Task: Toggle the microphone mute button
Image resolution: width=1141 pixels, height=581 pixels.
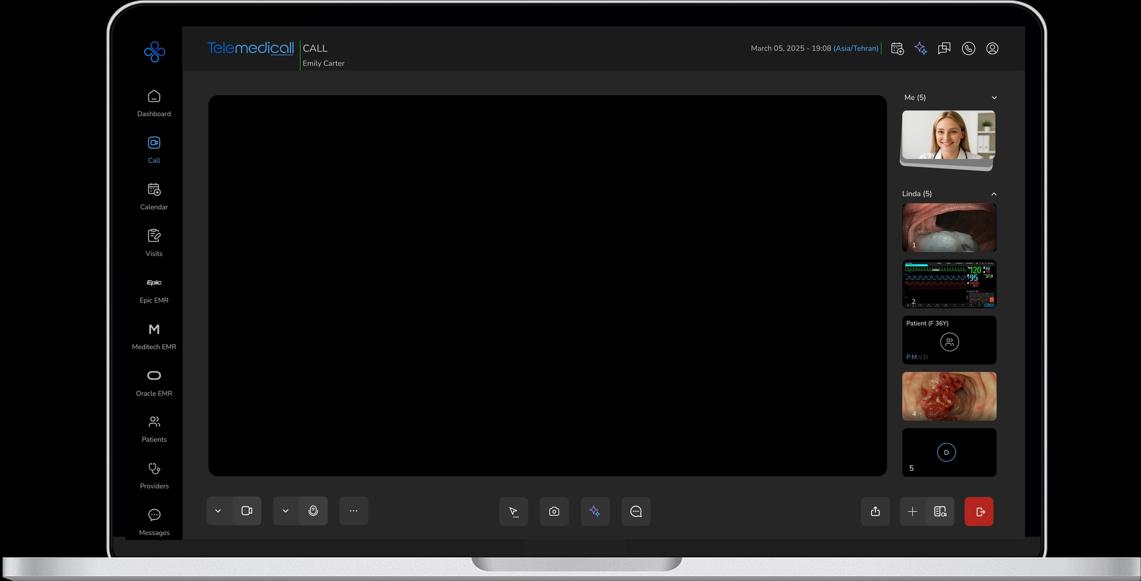Action: click(x=313, y=511)
